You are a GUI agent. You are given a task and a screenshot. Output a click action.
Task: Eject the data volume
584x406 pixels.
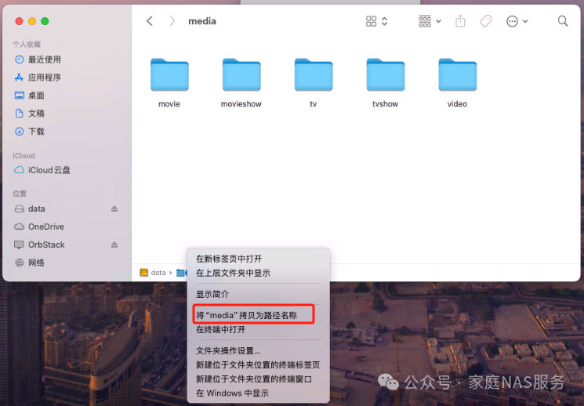114,208
